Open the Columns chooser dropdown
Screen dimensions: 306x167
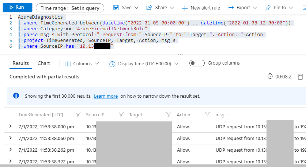[x=82, y=64]
